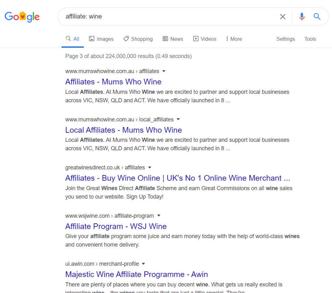The image size is (332, 293).
Task: Open the Settings menu
Action: click(x=285, y=39)
